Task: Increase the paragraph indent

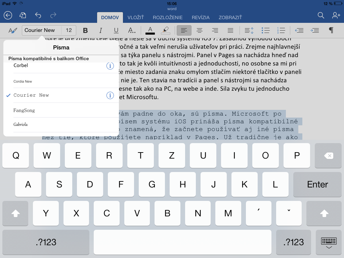Action: coord(314,30)
